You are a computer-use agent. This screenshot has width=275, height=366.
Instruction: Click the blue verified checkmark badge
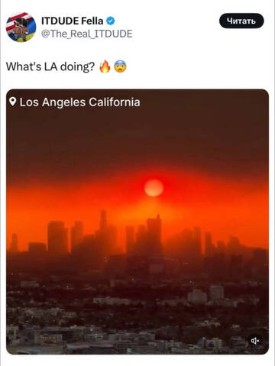(110, 21)
